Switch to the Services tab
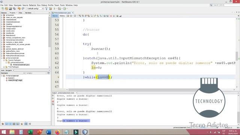240x135 pixels. click(28, 13)
